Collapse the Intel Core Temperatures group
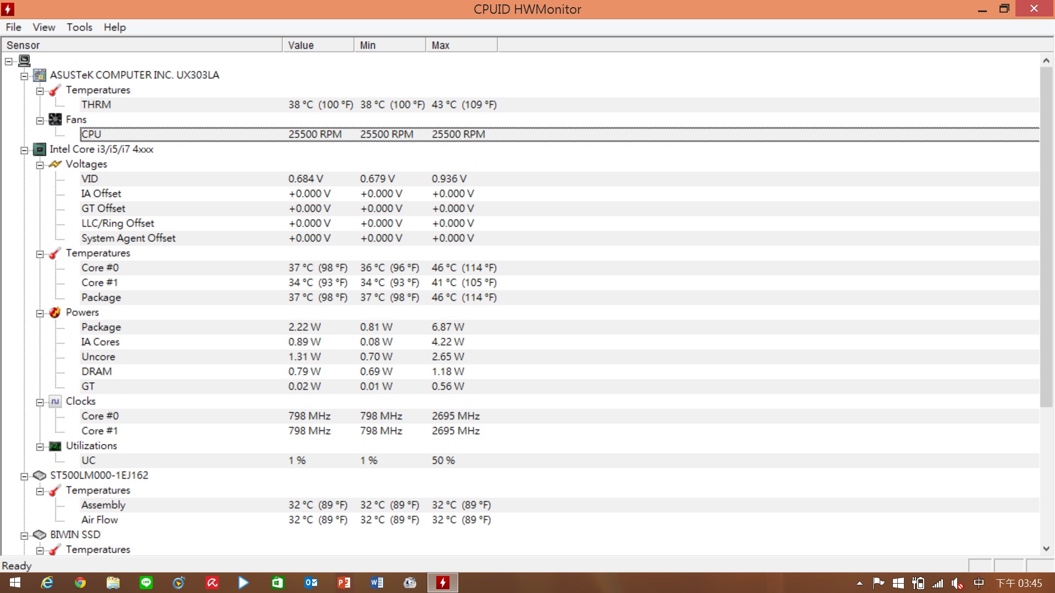This screenshot has height=593, width=1055. click(x=40, y=254)
